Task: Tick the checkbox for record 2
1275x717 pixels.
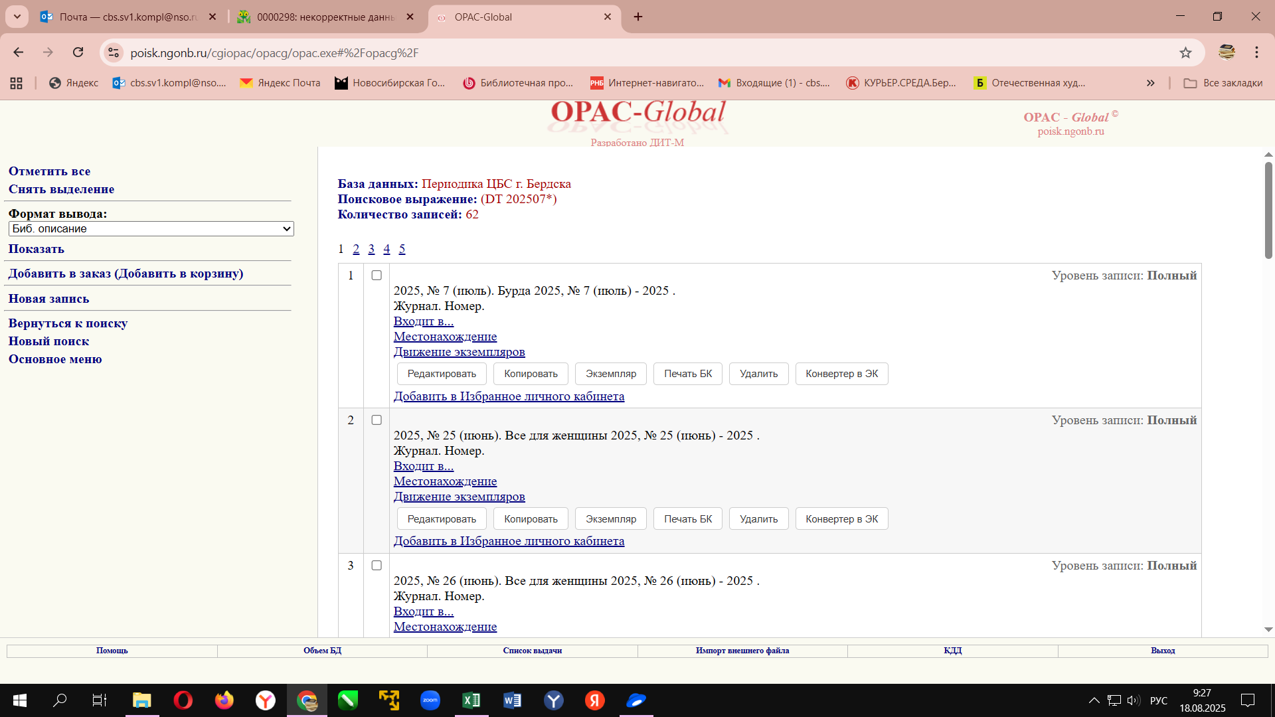Action: coord(377,420)
